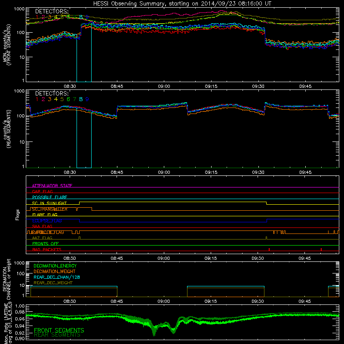Click detector number 4 in rear segments legend

point(56,99)
